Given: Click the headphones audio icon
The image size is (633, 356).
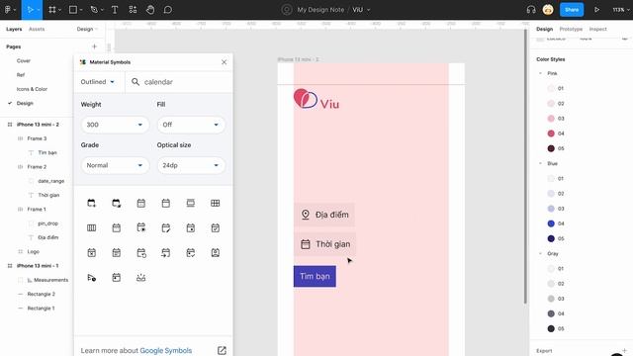Looking at the screenshot, I should coord(531,10).
